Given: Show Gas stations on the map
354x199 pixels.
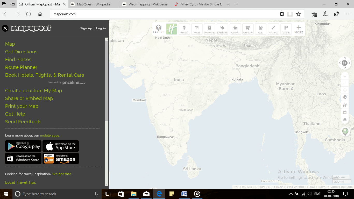Looking at the screenshot, I should 260,29.
